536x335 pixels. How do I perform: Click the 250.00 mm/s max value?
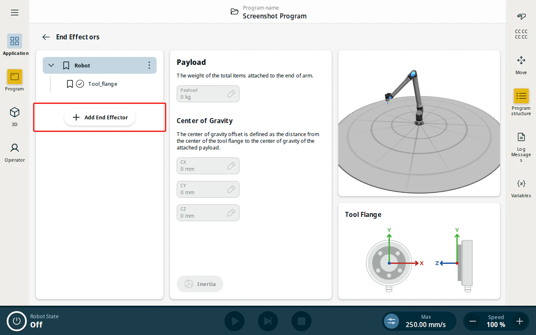coord(425,325)
